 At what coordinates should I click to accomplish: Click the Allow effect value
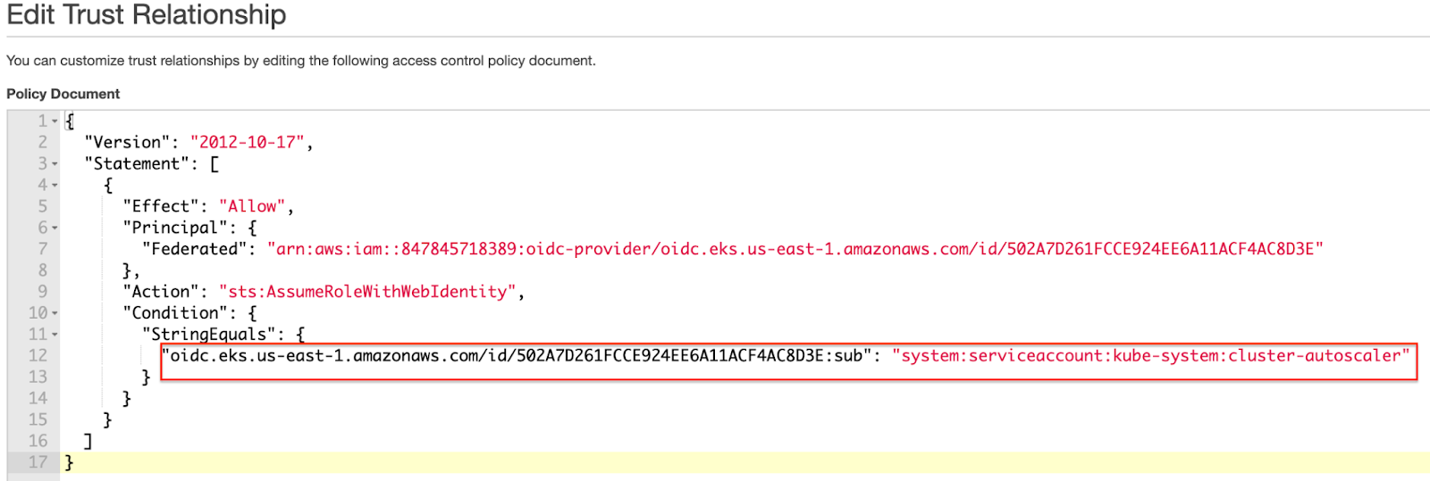pyautogui.click(x=252, y=206)
